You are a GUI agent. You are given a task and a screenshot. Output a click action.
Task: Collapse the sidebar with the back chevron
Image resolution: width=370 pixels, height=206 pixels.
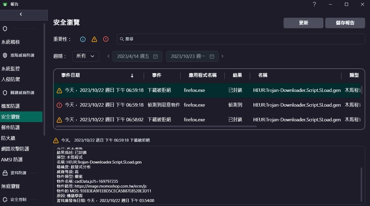tap(21, 14)
